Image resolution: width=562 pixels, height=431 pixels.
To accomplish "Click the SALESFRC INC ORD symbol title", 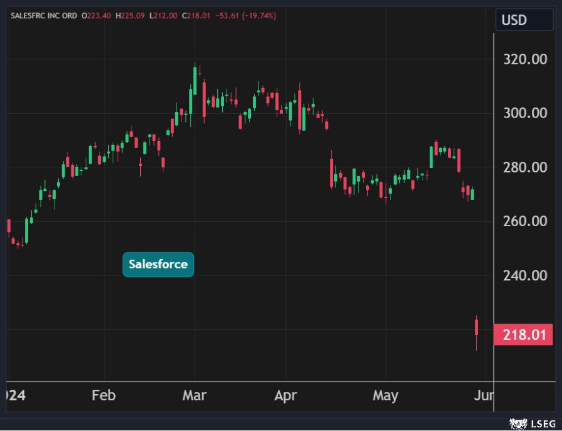I will point(43,15).
